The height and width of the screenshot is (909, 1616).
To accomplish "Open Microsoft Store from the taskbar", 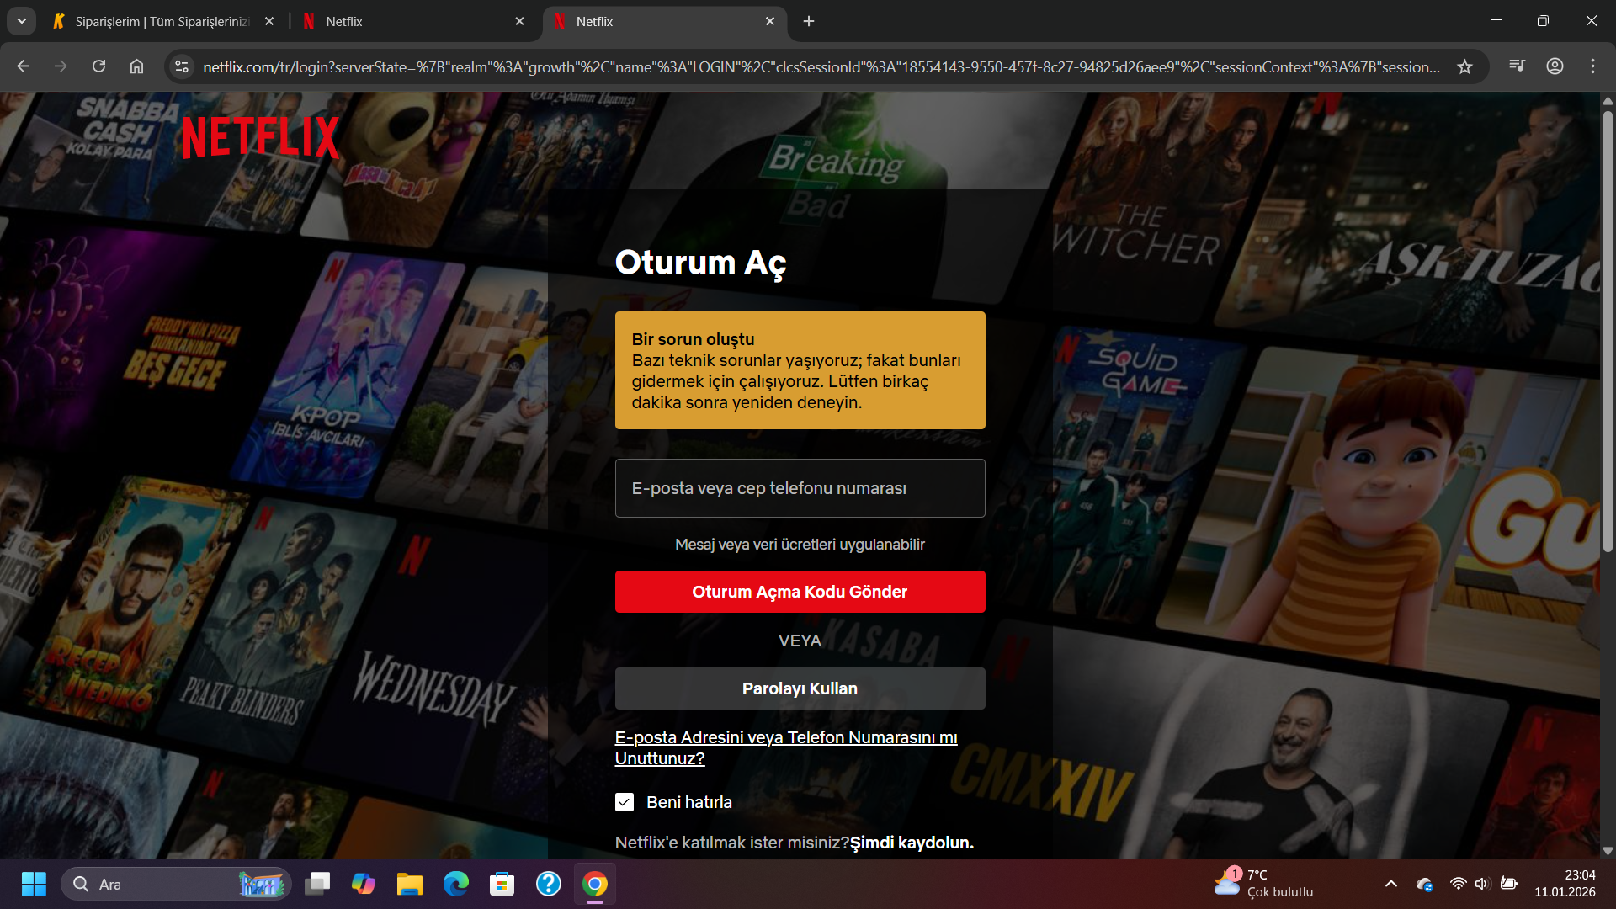I will (x=502, y=884).
